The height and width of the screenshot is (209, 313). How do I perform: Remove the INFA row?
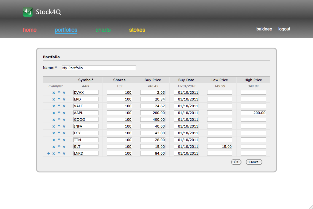point(54,127)
